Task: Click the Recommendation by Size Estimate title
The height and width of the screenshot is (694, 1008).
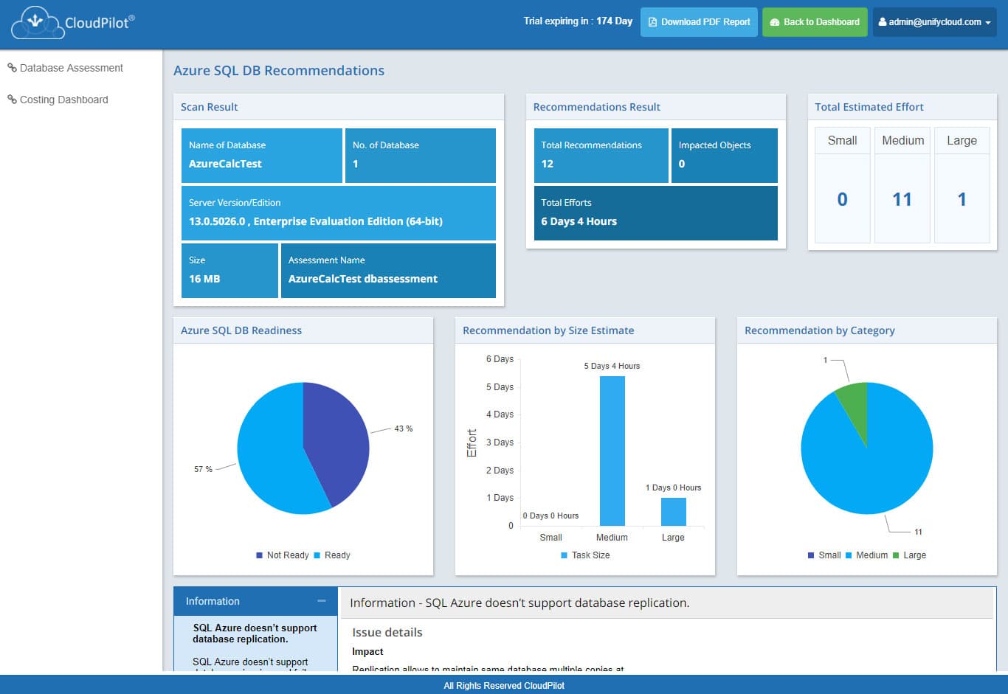Action: (x=548, y=330)
